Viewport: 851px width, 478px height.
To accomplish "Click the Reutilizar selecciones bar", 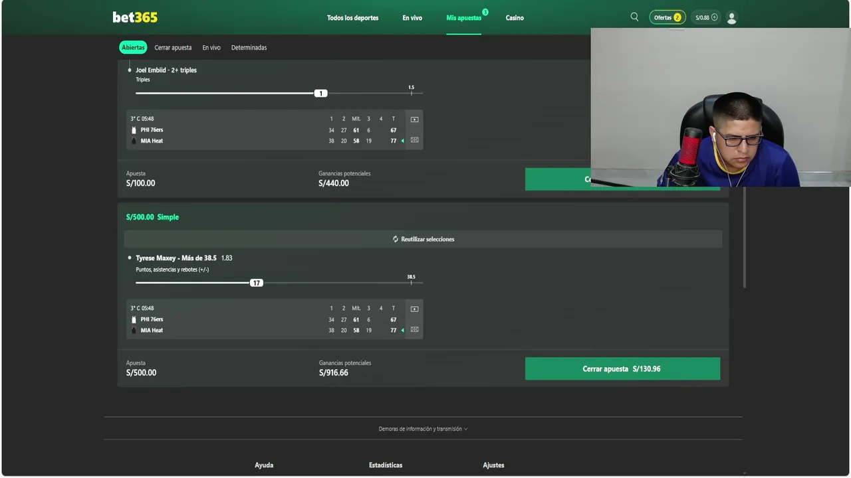I will 423,239.
